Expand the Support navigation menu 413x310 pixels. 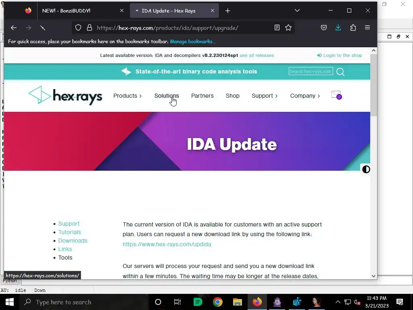pyautogui.click(x=265, y=96)
